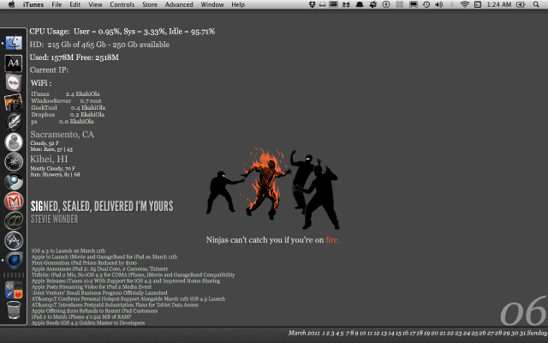Open the Edit menu
Viewport: 548px width, 343px height.
[x=74, y=4]
